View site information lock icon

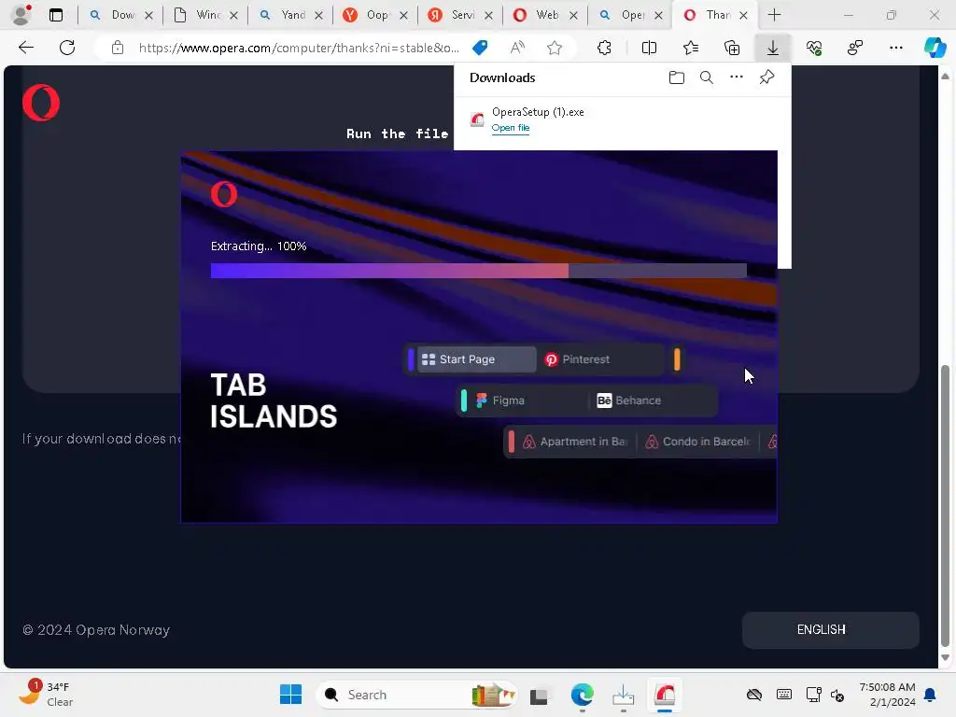(x=118, y=48)
